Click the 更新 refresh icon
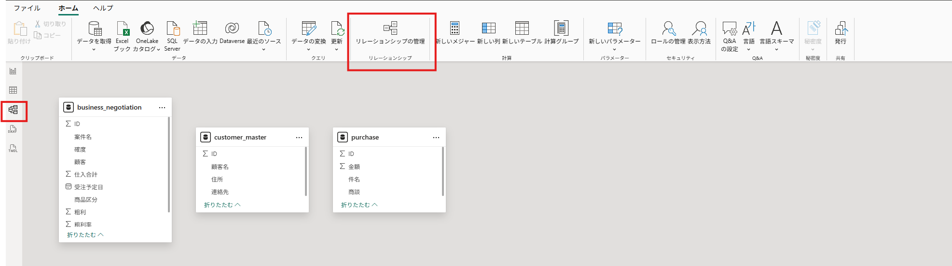The height and width of the screenshot is (266, 952). pyautogui.click(x=337, y=28)
